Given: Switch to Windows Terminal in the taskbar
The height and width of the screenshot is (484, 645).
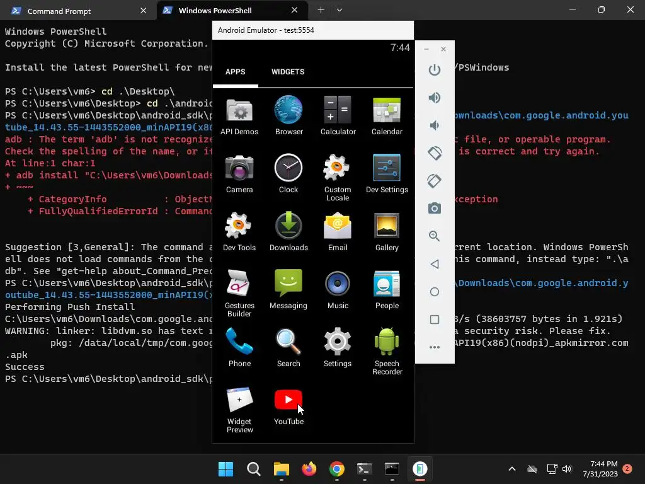Looking at the screenshot, I should click(365, 469).
